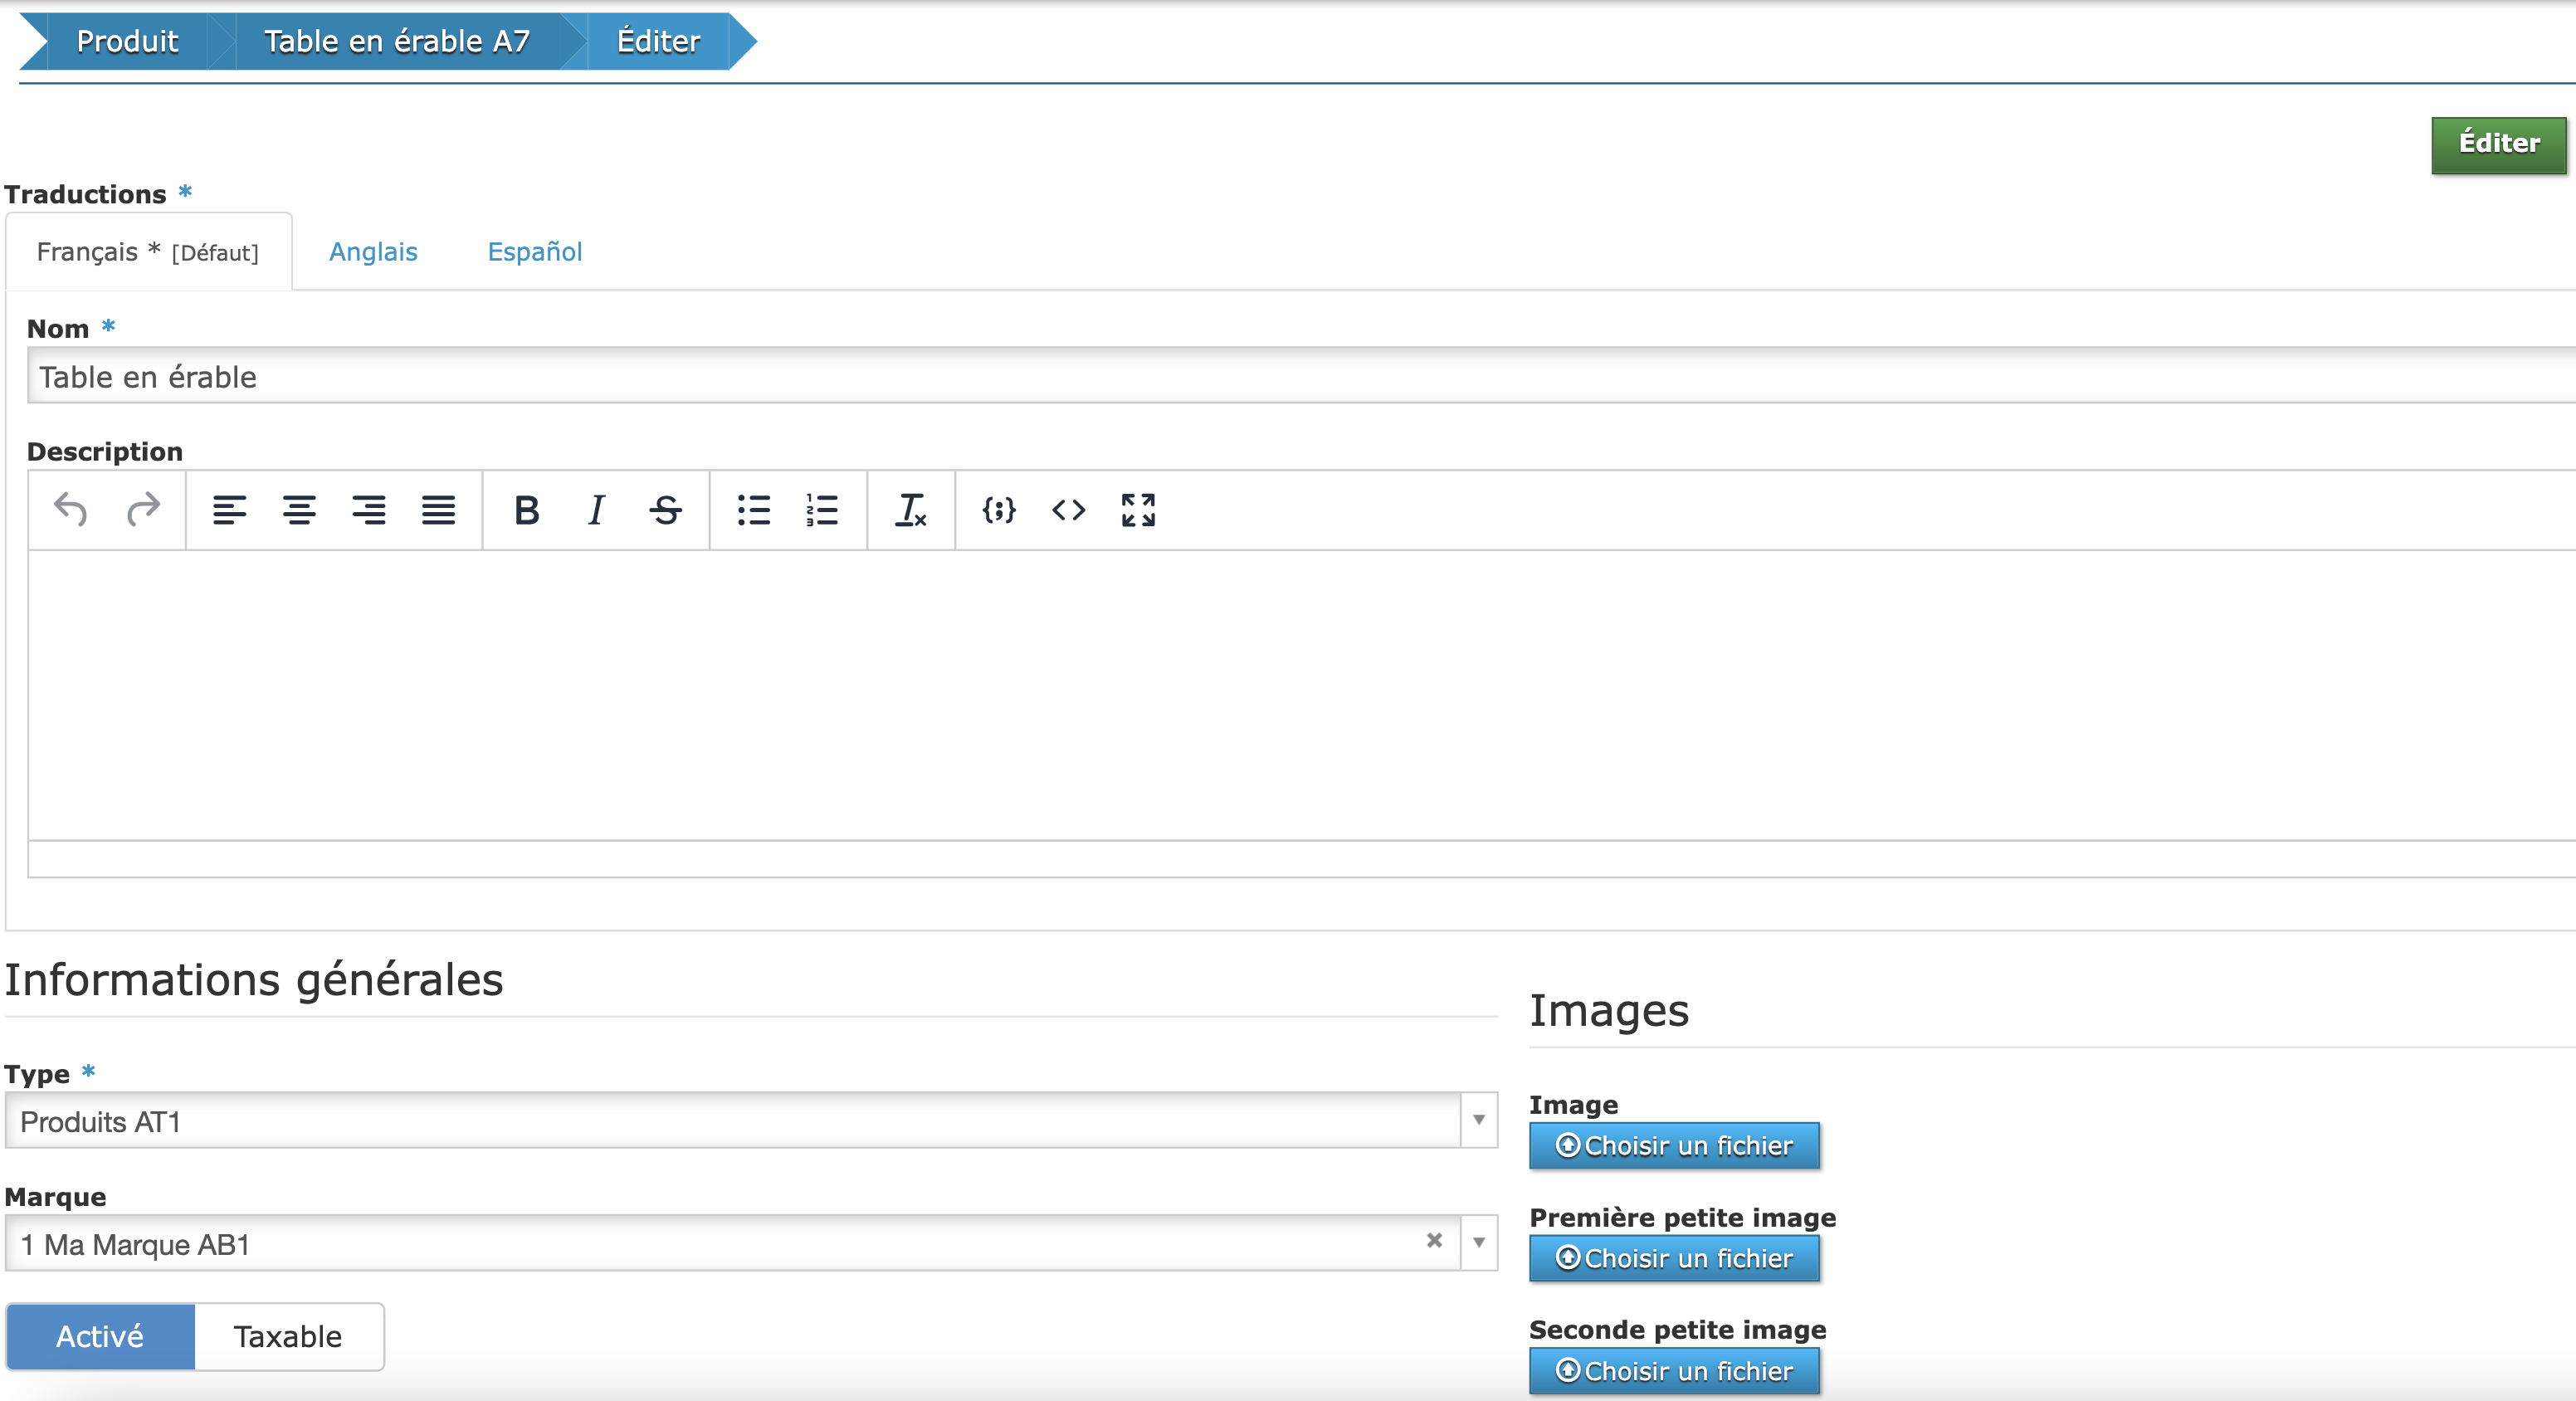2576x1401 pixels.
Task: Center-align the description text
Action: (x=299, y=510)
